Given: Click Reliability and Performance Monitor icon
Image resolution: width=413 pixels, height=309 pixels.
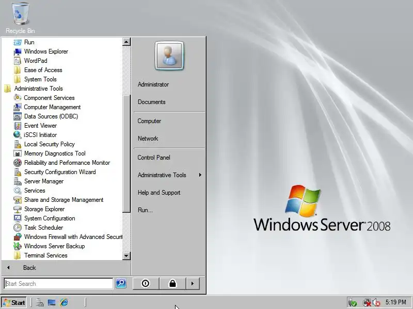Looking at the screenshot, I should [x=18, y=163].
